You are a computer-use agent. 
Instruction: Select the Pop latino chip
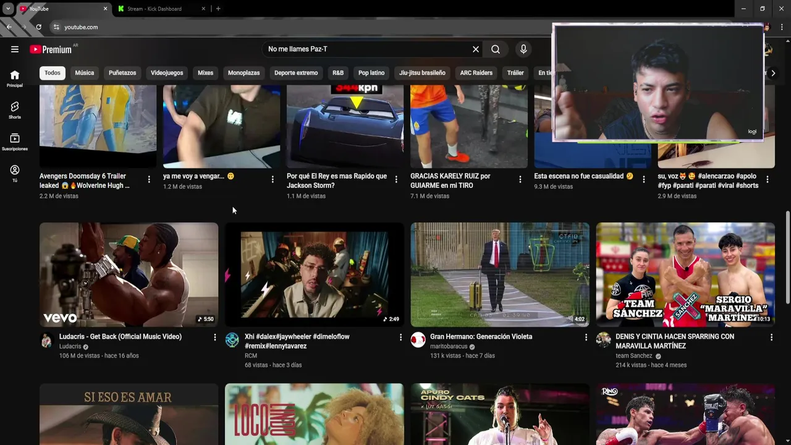[x=371, y=73]
